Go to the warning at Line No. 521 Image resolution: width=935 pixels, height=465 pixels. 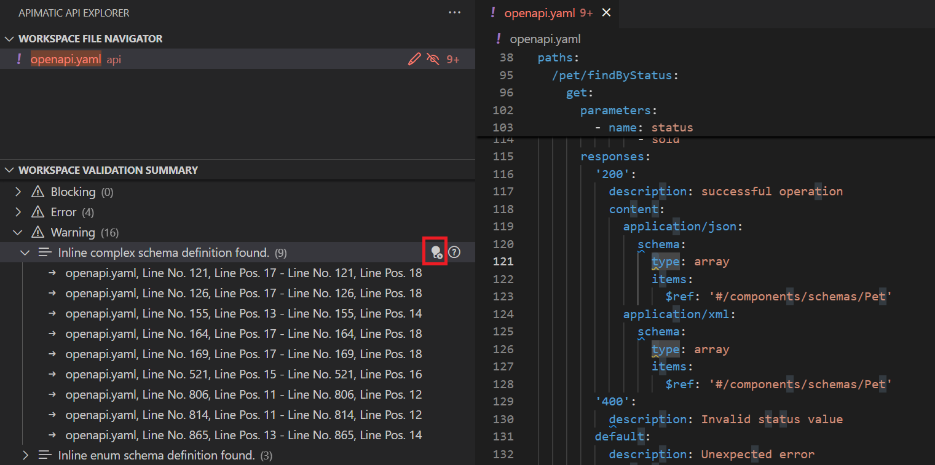pos(243,374)
